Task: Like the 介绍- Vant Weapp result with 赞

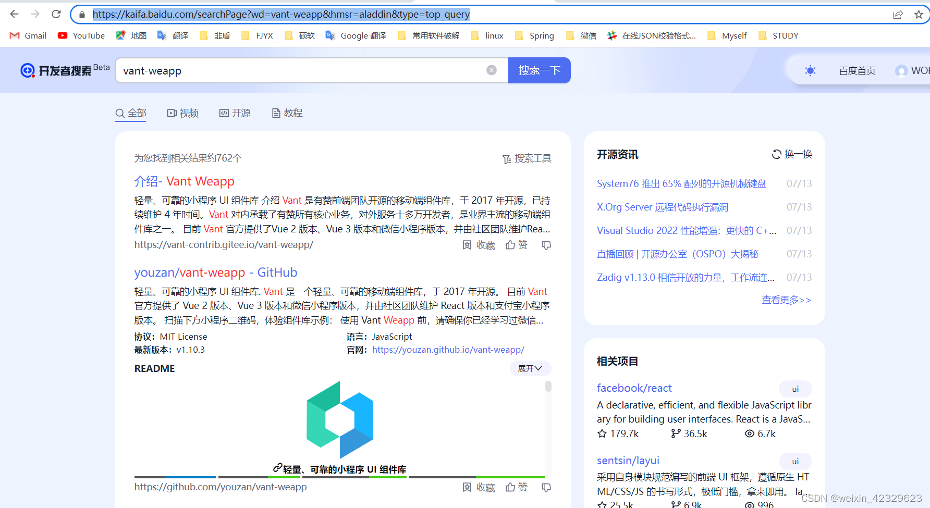Action: [517, 245]
